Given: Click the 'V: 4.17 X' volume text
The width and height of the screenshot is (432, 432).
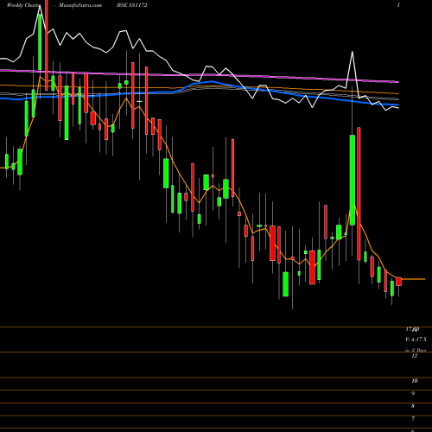Looking at the screenshot, I should pyautogui.click(x=416, y=340).
